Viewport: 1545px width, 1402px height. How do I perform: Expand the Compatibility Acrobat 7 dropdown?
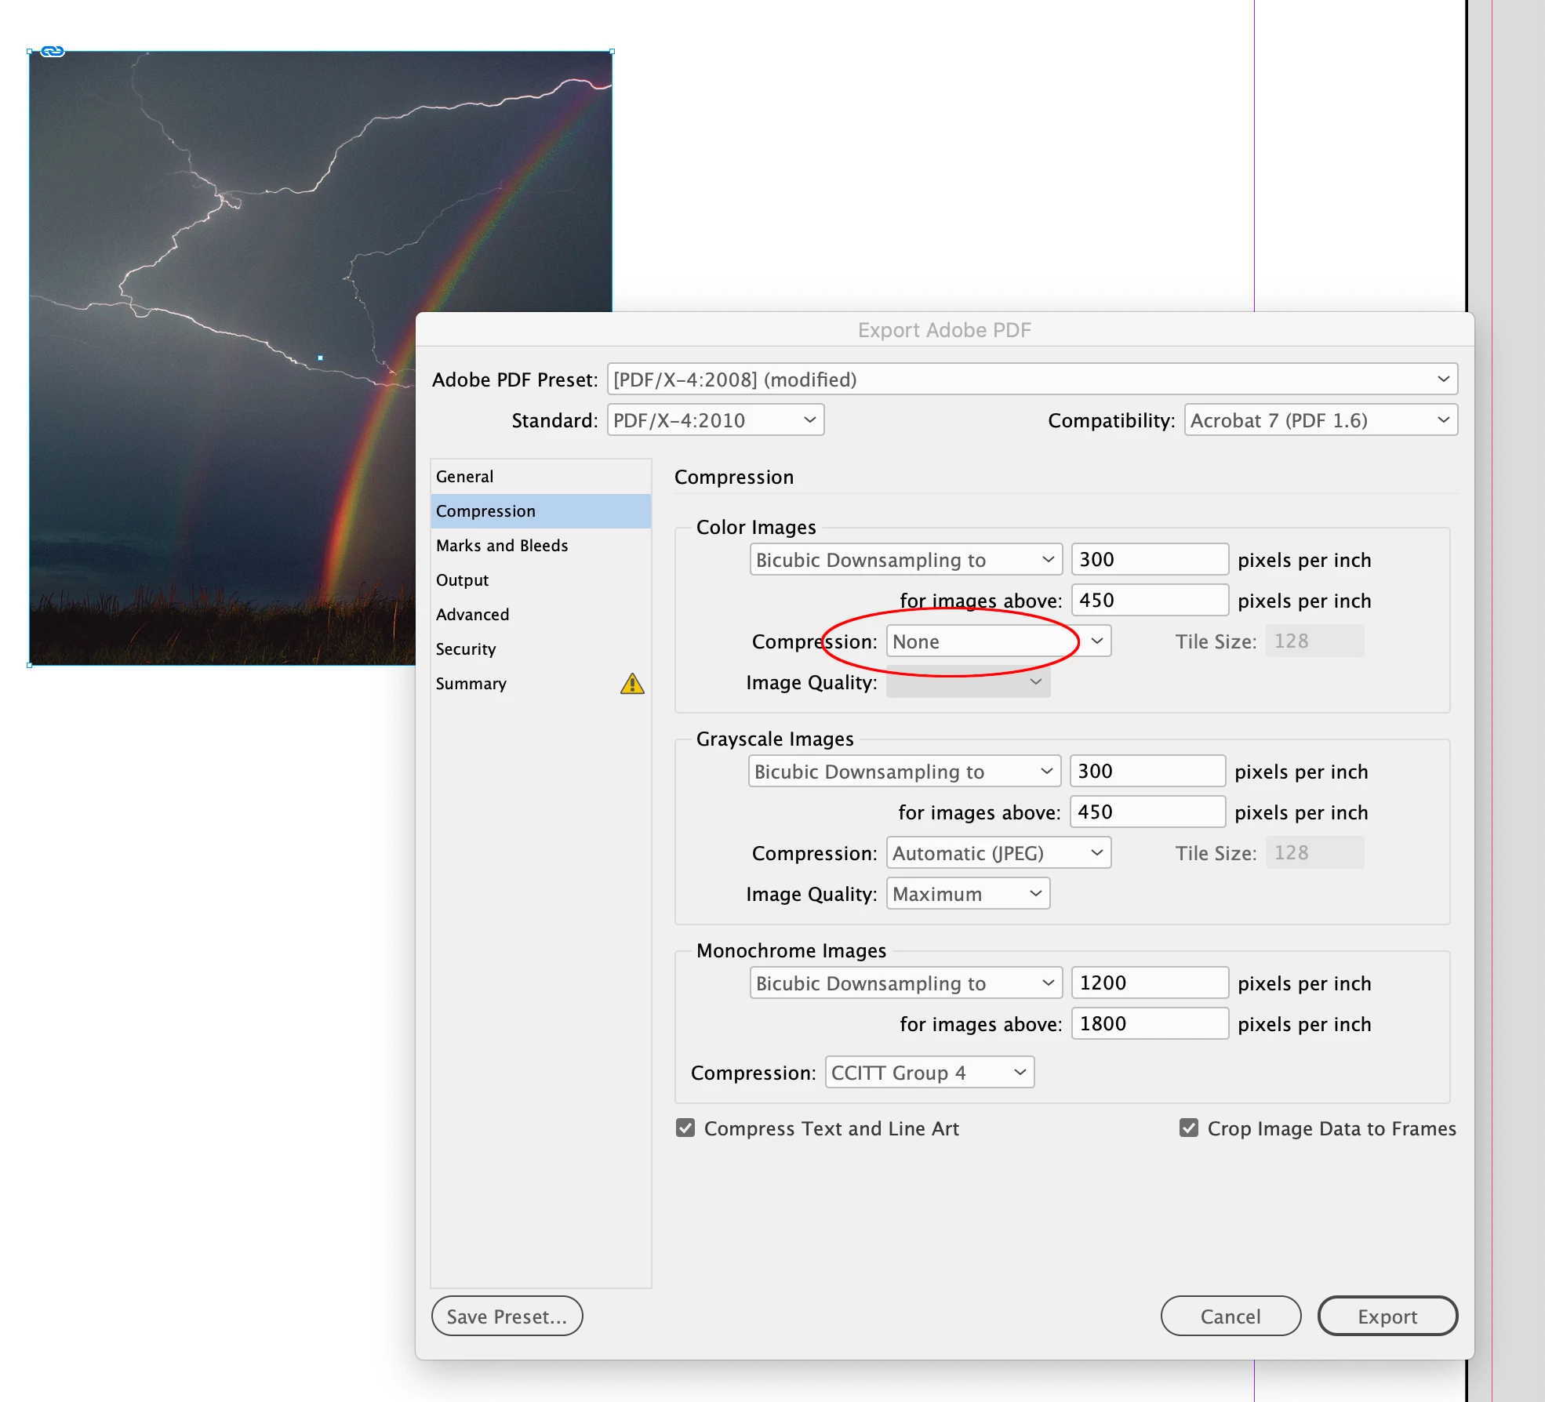point(1321,420)
